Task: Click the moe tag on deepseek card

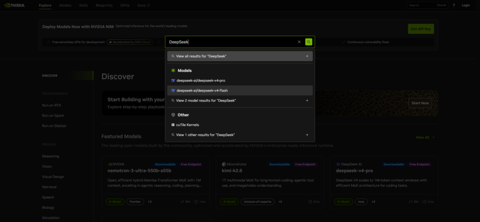Action: coord(361,202)
